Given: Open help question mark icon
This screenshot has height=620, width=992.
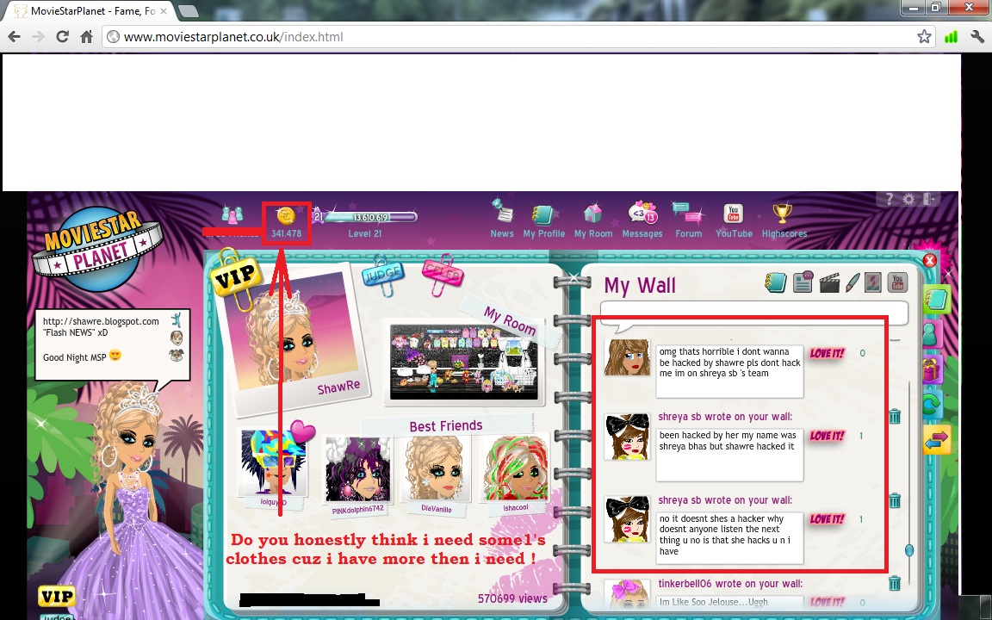Looking at the screenshot, I should [x=890, y=199].
